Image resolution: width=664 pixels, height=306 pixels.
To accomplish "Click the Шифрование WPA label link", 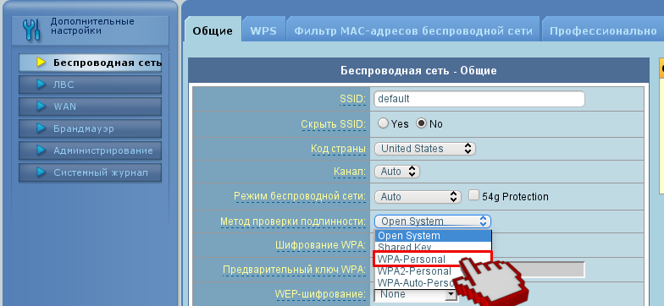I will tap(320, 245).
